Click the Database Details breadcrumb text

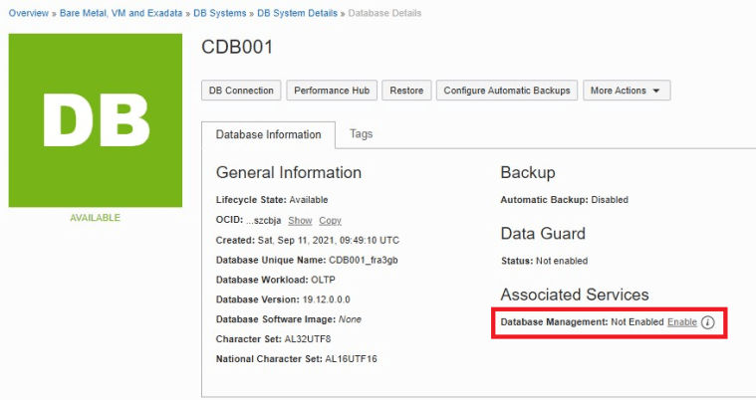point(384,13)
